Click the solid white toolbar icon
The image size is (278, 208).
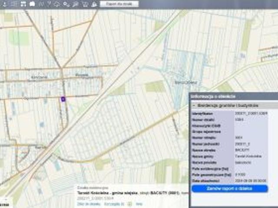(x=32, y=4)
